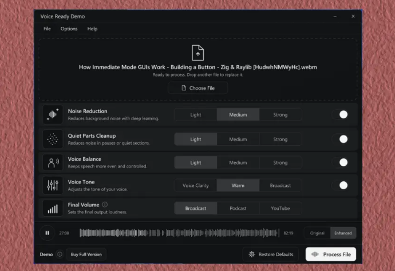395x271 pixels.
Task: Click the Voice Tone sliders icon
Action: coord(53,185)
